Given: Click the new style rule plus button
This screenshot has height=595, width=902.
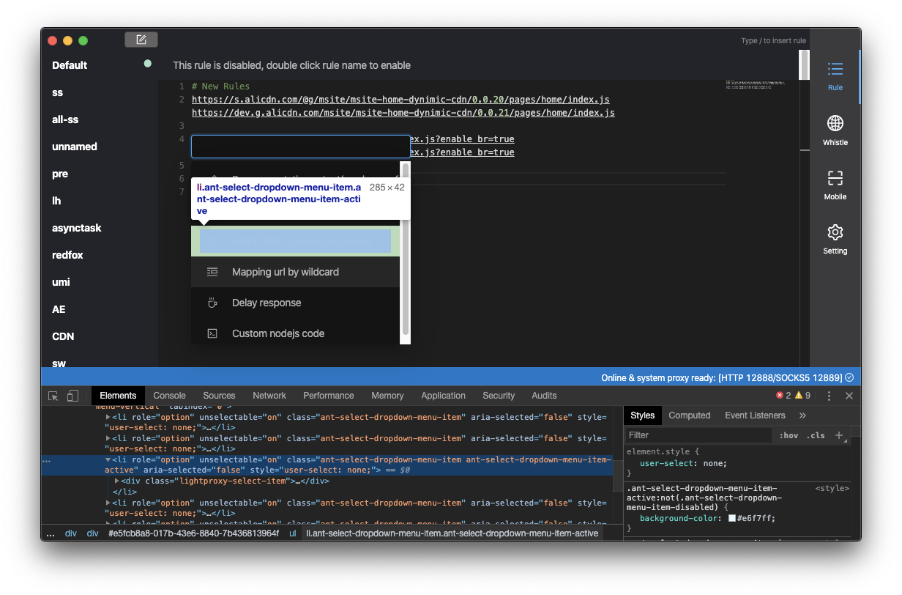Looking at the screenshot, I should pos(839,435).
